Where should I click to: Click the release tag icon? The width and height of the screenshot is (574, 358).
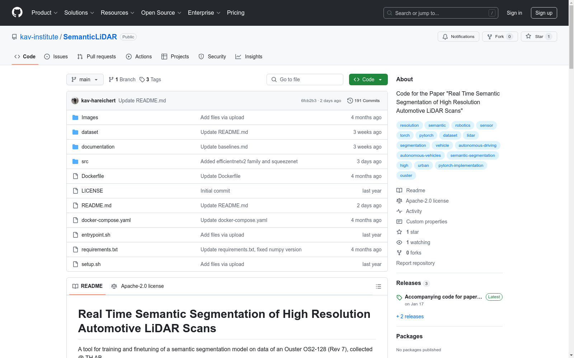point(399,297)
